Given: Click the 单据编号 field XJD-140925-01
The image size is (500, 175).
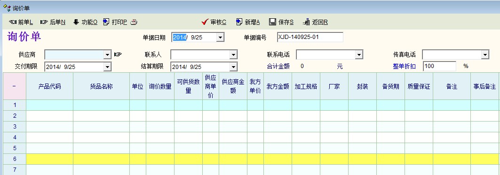Looking at the screenshot, I should [x=310, y=37].
